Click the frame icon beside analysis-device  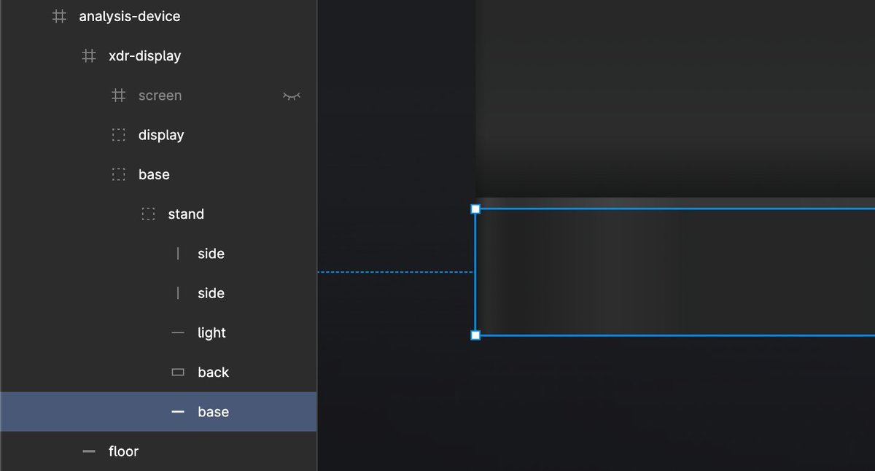59,16
